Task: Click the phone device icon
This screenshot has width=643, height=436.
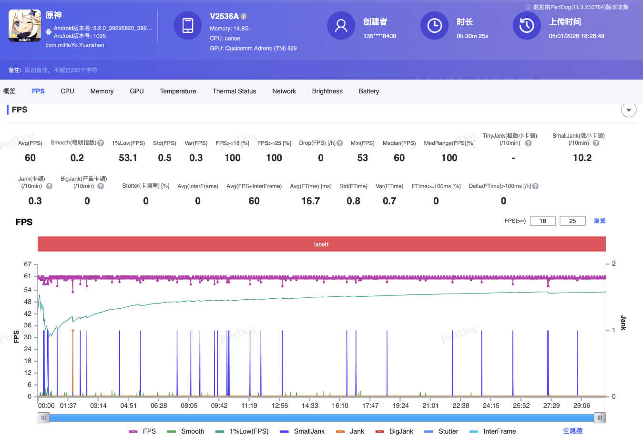Action: tap(188, 26)
